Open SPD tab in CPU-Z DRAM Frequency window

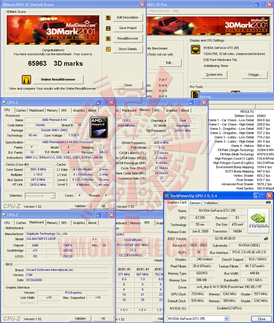point(157,110)
